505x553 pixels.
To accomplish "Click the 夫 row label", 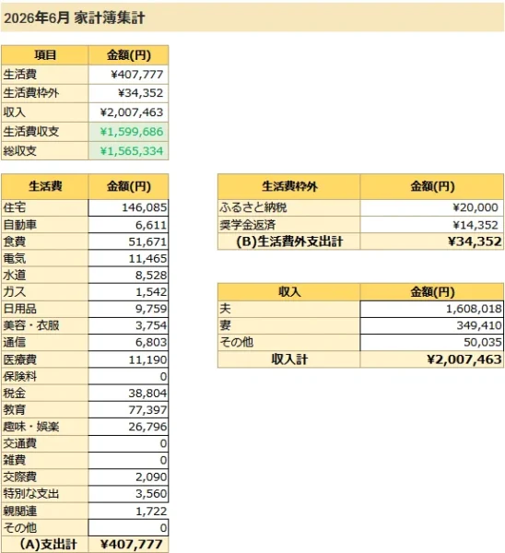I will (x=289, y=309).
